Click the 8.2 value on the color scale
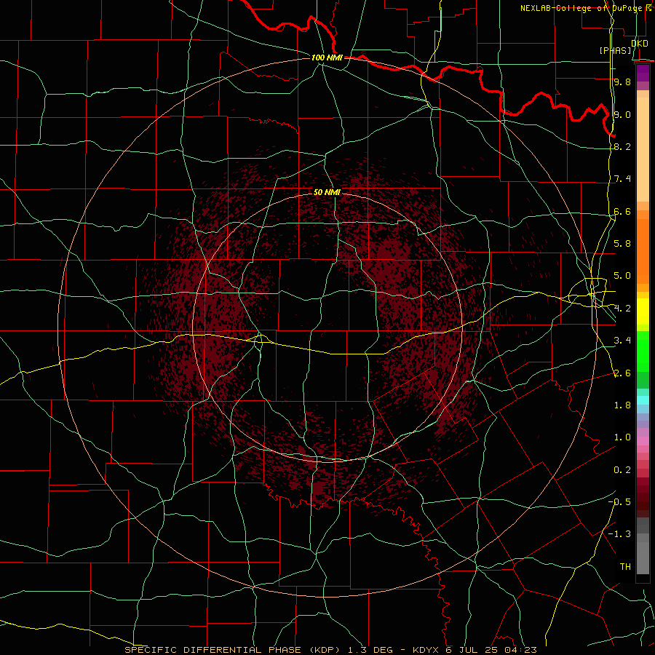Screen dimensions: 655x655 (x=622, y=146)
